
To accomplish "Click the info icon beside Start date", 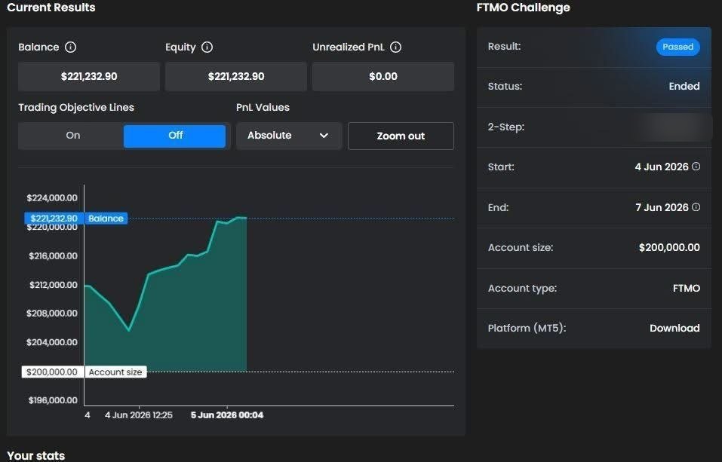I will point(696,166).
